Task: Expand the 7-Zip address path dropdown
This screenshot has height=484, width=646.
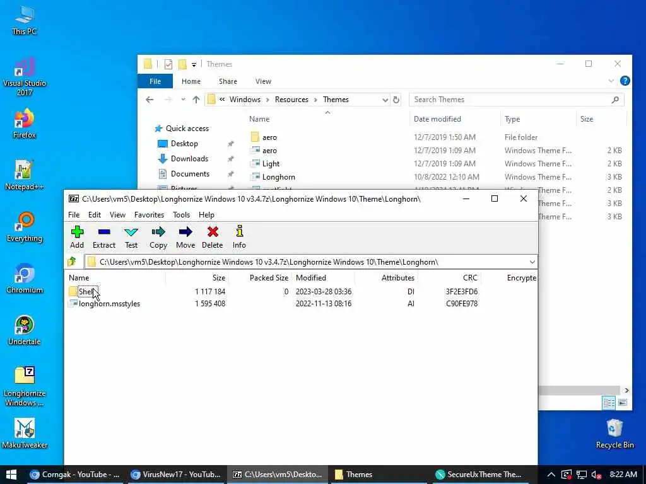Action: tap(532, 262)
